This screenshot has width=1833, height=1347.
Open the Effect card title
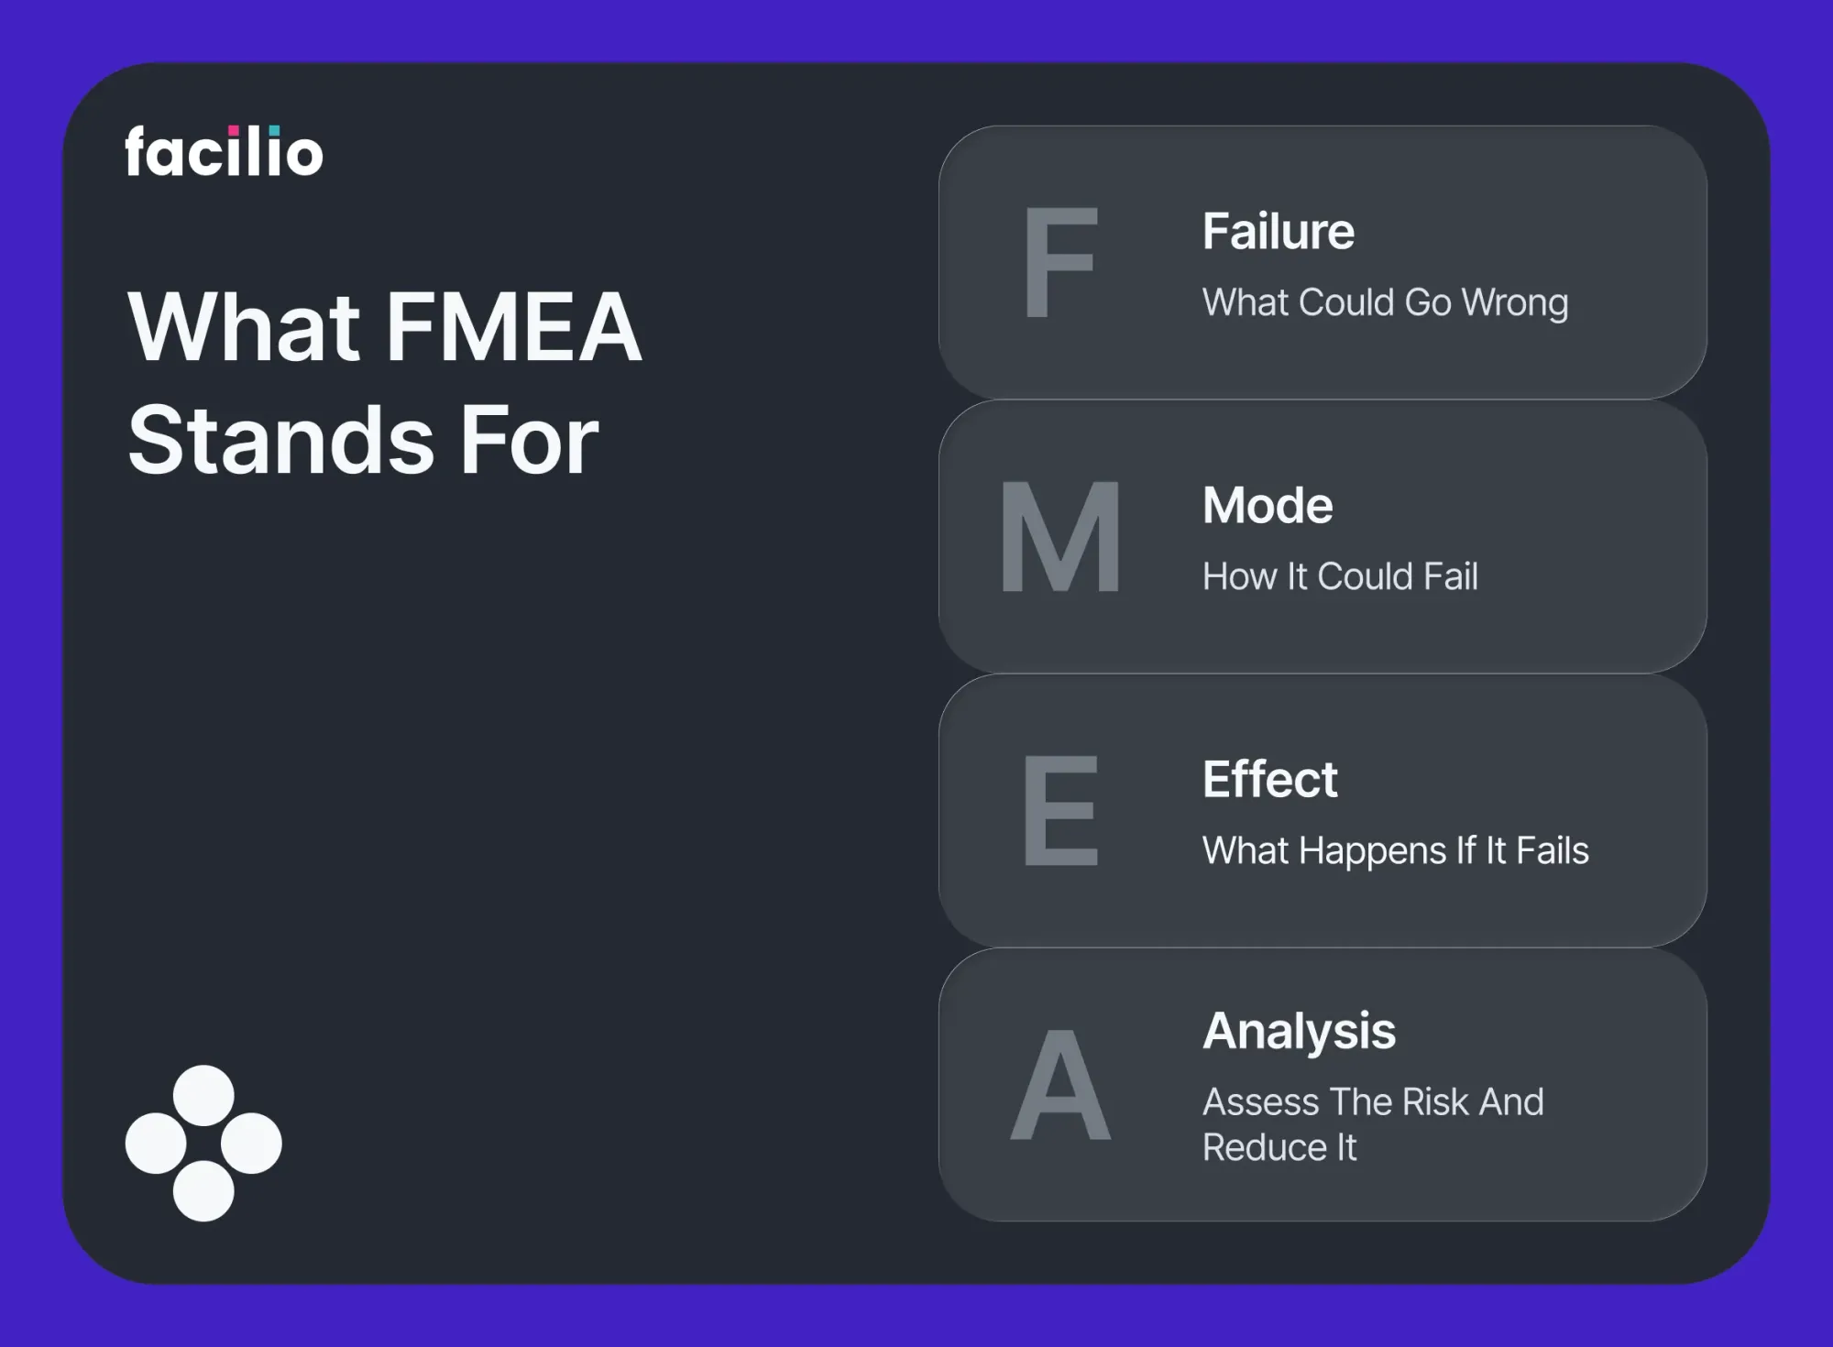pyautogui.click(x=1269, y=779)
